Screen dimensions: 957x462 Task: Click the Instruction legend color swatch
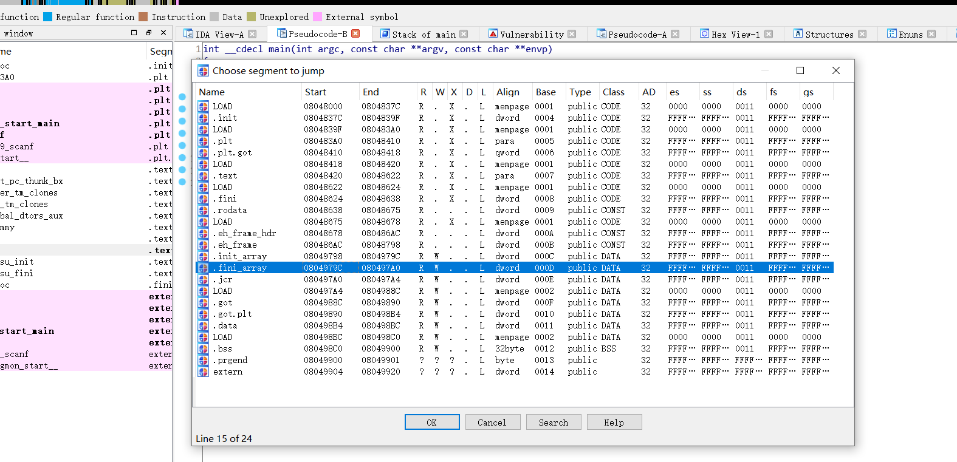tap(143, 17)
